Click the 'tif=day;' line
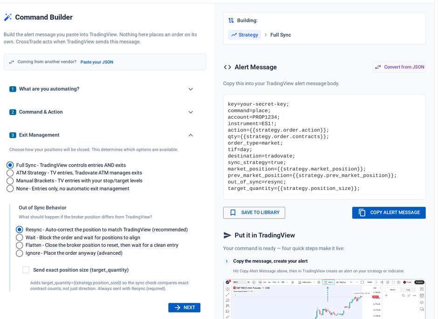438x319 pixels. (x=240, y=149)
